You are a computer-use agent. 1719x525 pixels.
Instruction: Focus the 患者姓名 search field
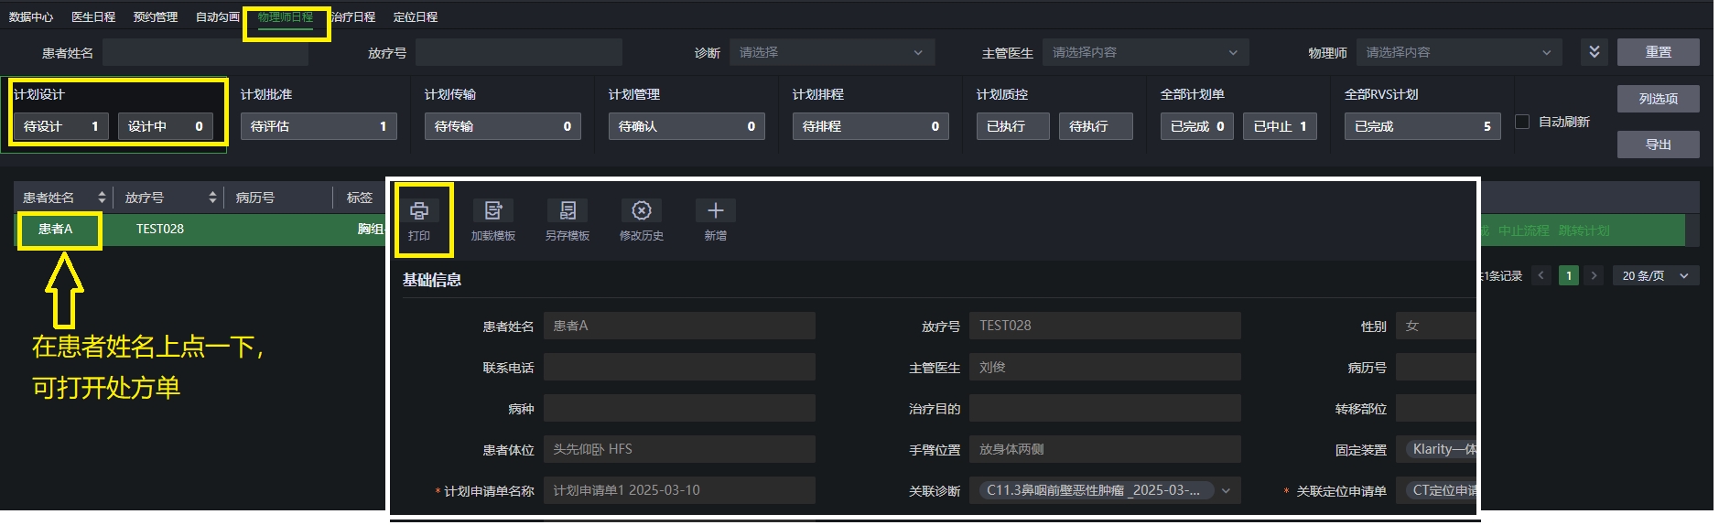tap(205, 52)
